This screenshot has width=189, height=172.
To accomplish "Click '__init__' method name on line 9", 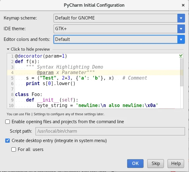I will click(48, 100).
